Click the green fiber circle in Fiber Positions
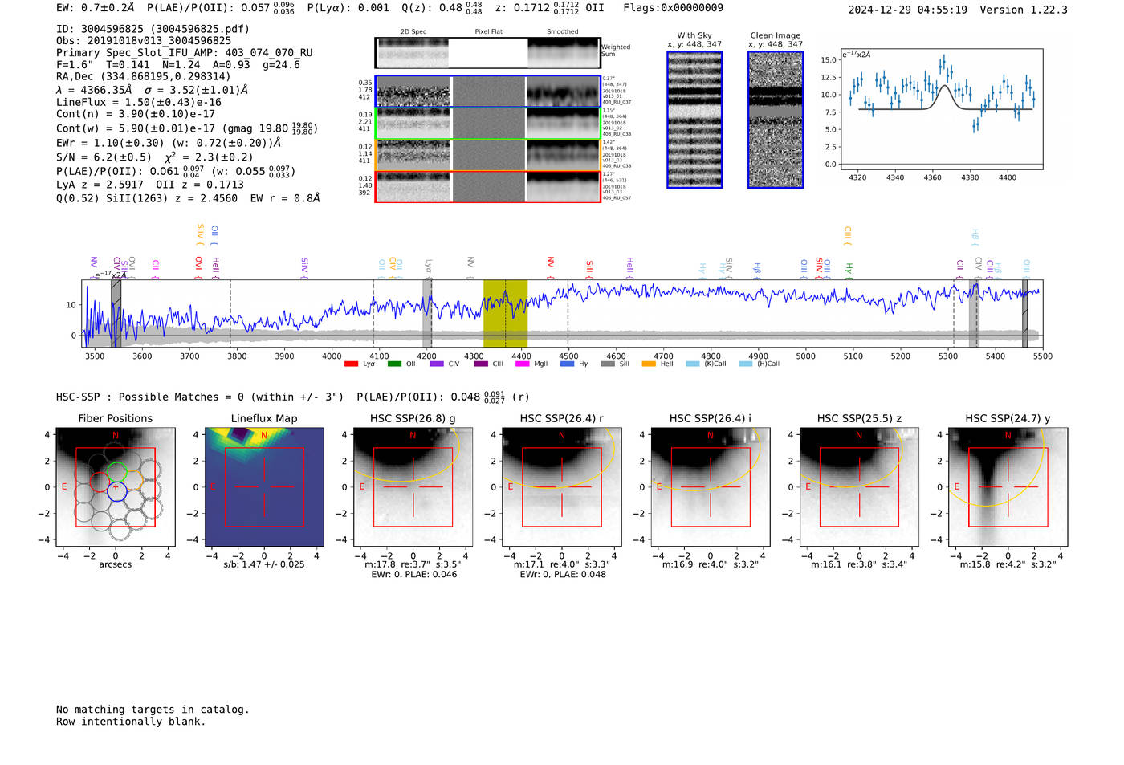 pyautogui.click(x=117, y=472)
